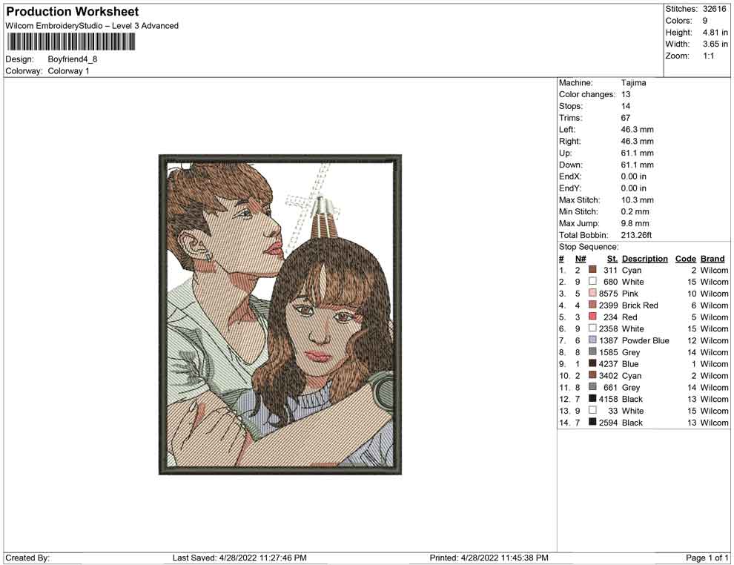734x565 pixels.
Task: Click the Brand column header
Action: pos(712,259)
